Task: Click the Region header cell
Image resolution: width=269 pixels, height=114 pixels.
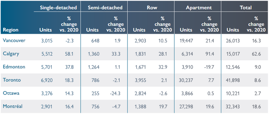Action: coord(10,30)
